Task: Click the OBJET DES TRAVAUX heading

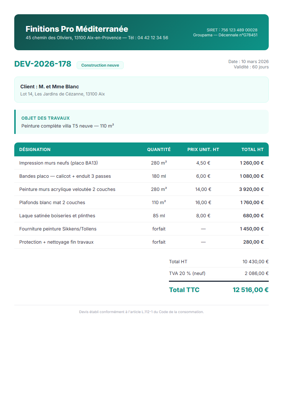Action: tap(45, 118)
